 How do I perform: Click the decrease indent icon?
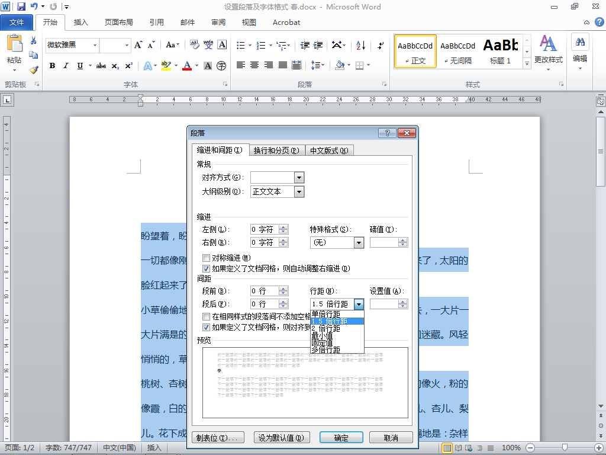point(305,45)
